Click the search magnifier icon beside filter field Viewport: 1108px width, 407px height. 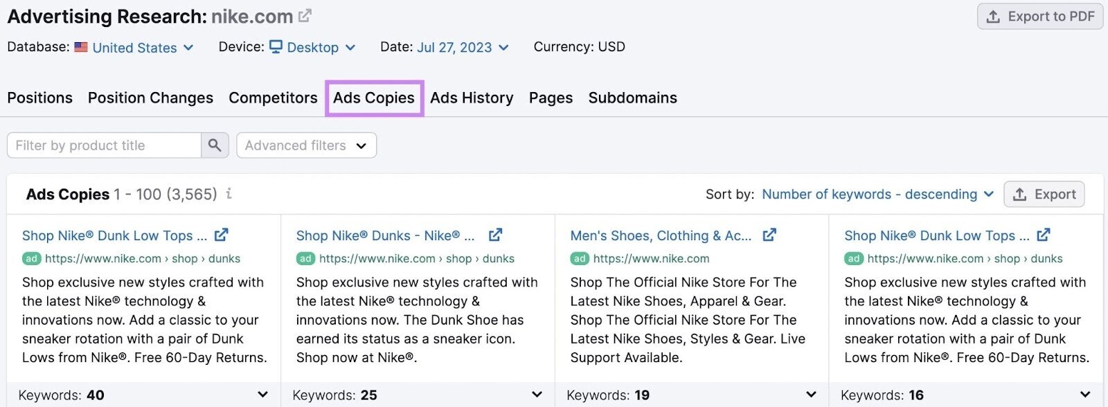pyautogui.click(x=215, y=145)
